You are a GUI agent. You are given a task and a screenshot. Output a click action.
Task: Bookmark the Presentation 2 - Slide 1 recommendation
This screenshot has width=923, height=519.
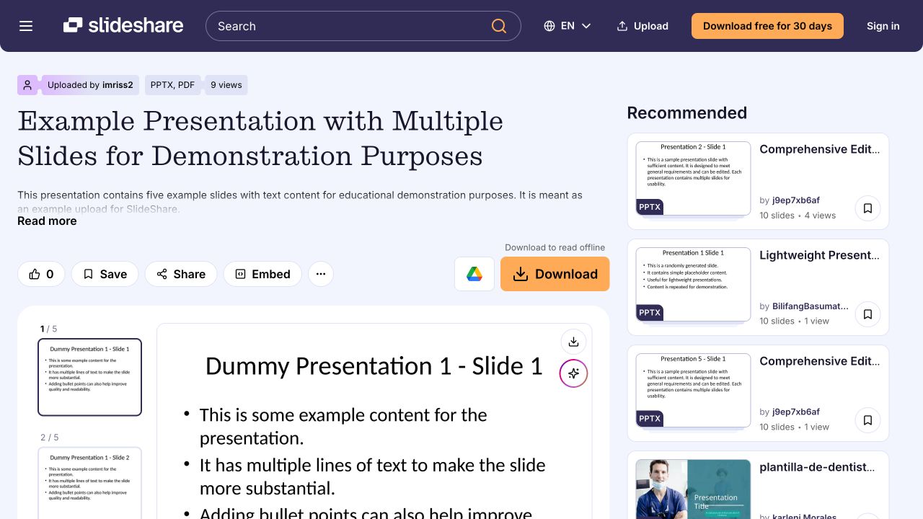click(867, 208)
